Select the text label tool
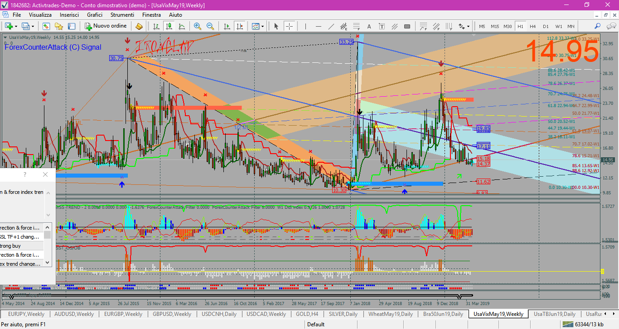 382,26
